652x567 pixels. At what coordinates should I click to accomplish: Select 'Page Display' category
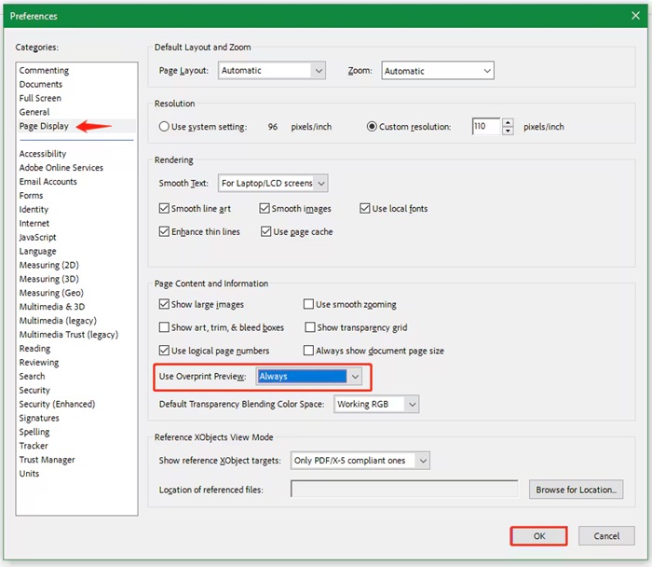coord(44,126)
